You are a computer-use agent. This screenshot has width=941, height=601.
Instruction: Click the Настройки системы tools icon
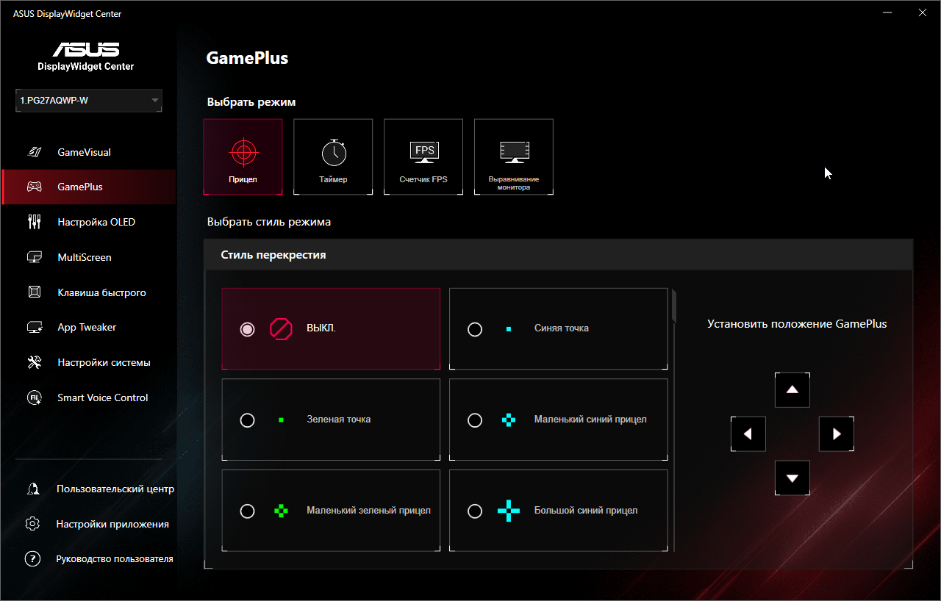pos(34,362)
